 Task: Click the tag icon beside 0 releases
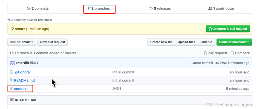[151, 8]
